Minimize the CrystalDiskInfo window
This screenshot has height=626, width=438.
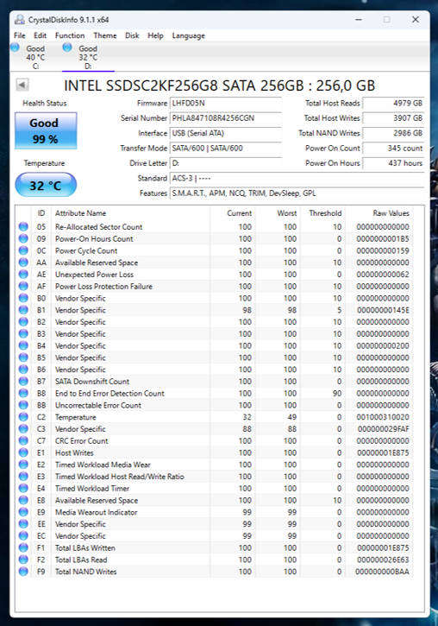coord(359,20)
